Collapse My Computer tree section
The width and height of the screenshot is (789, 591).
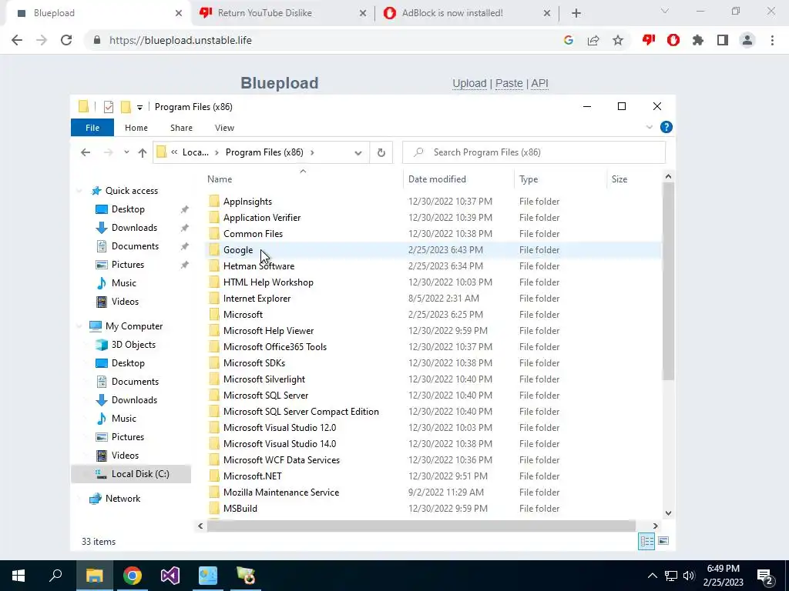point(79,326)
